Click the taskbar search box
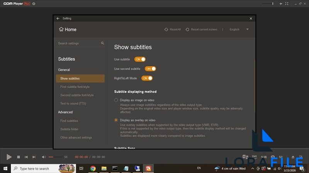This screenshot has height=173, width=309. pos(43,168)
